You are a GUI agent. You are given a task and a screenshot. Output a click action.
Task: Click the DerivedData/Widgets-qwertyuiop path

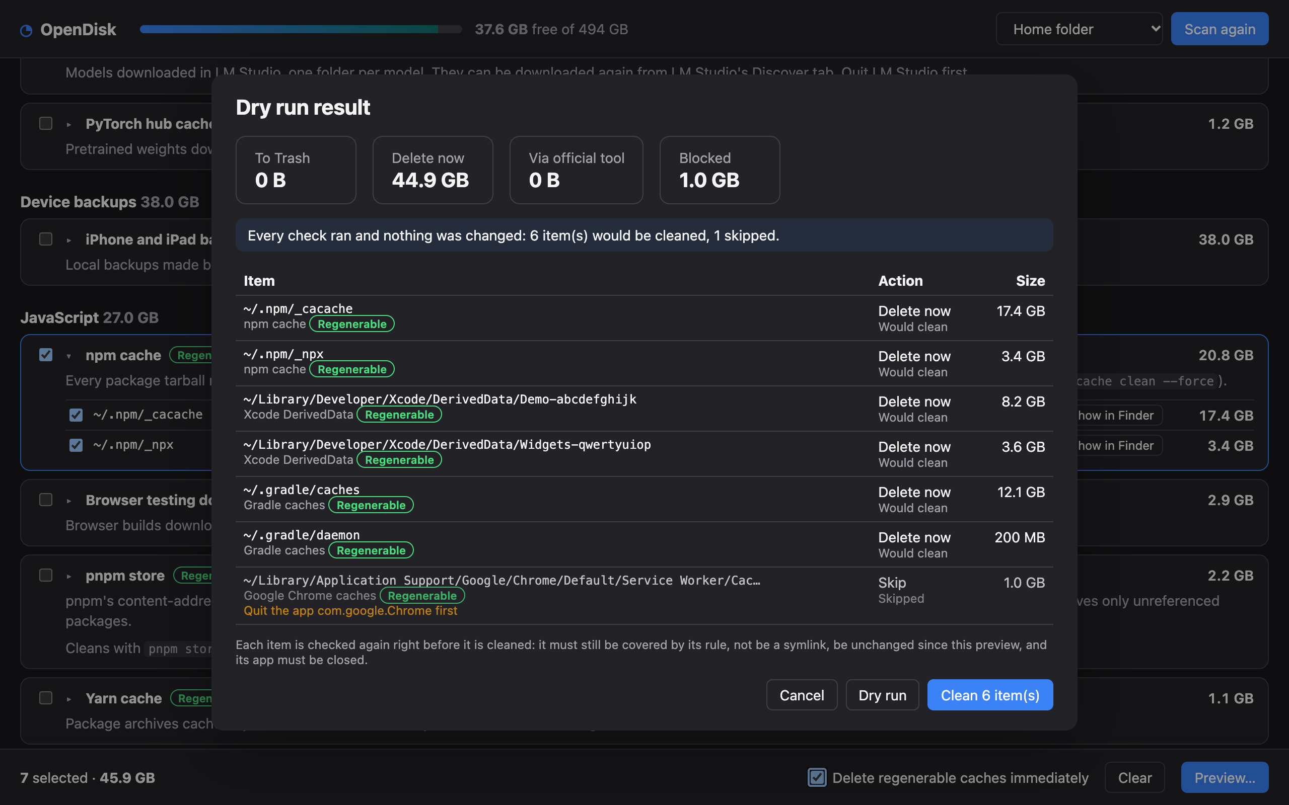point(447,444)
